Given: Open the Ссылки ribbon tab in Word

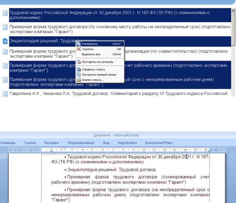Looking at the screenshot, I should click(30, 143).
